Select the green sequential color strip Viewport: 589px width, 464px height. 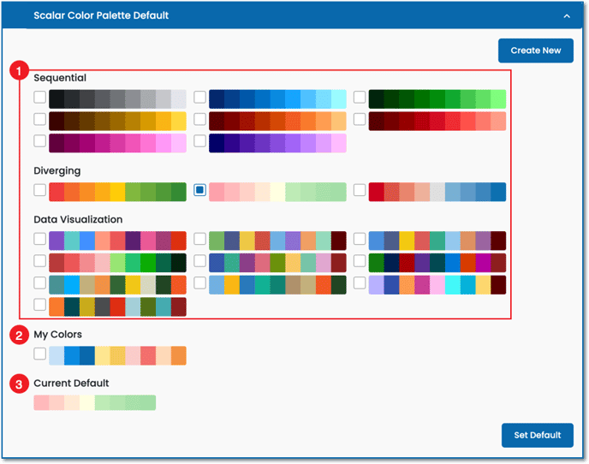[437, 99]
